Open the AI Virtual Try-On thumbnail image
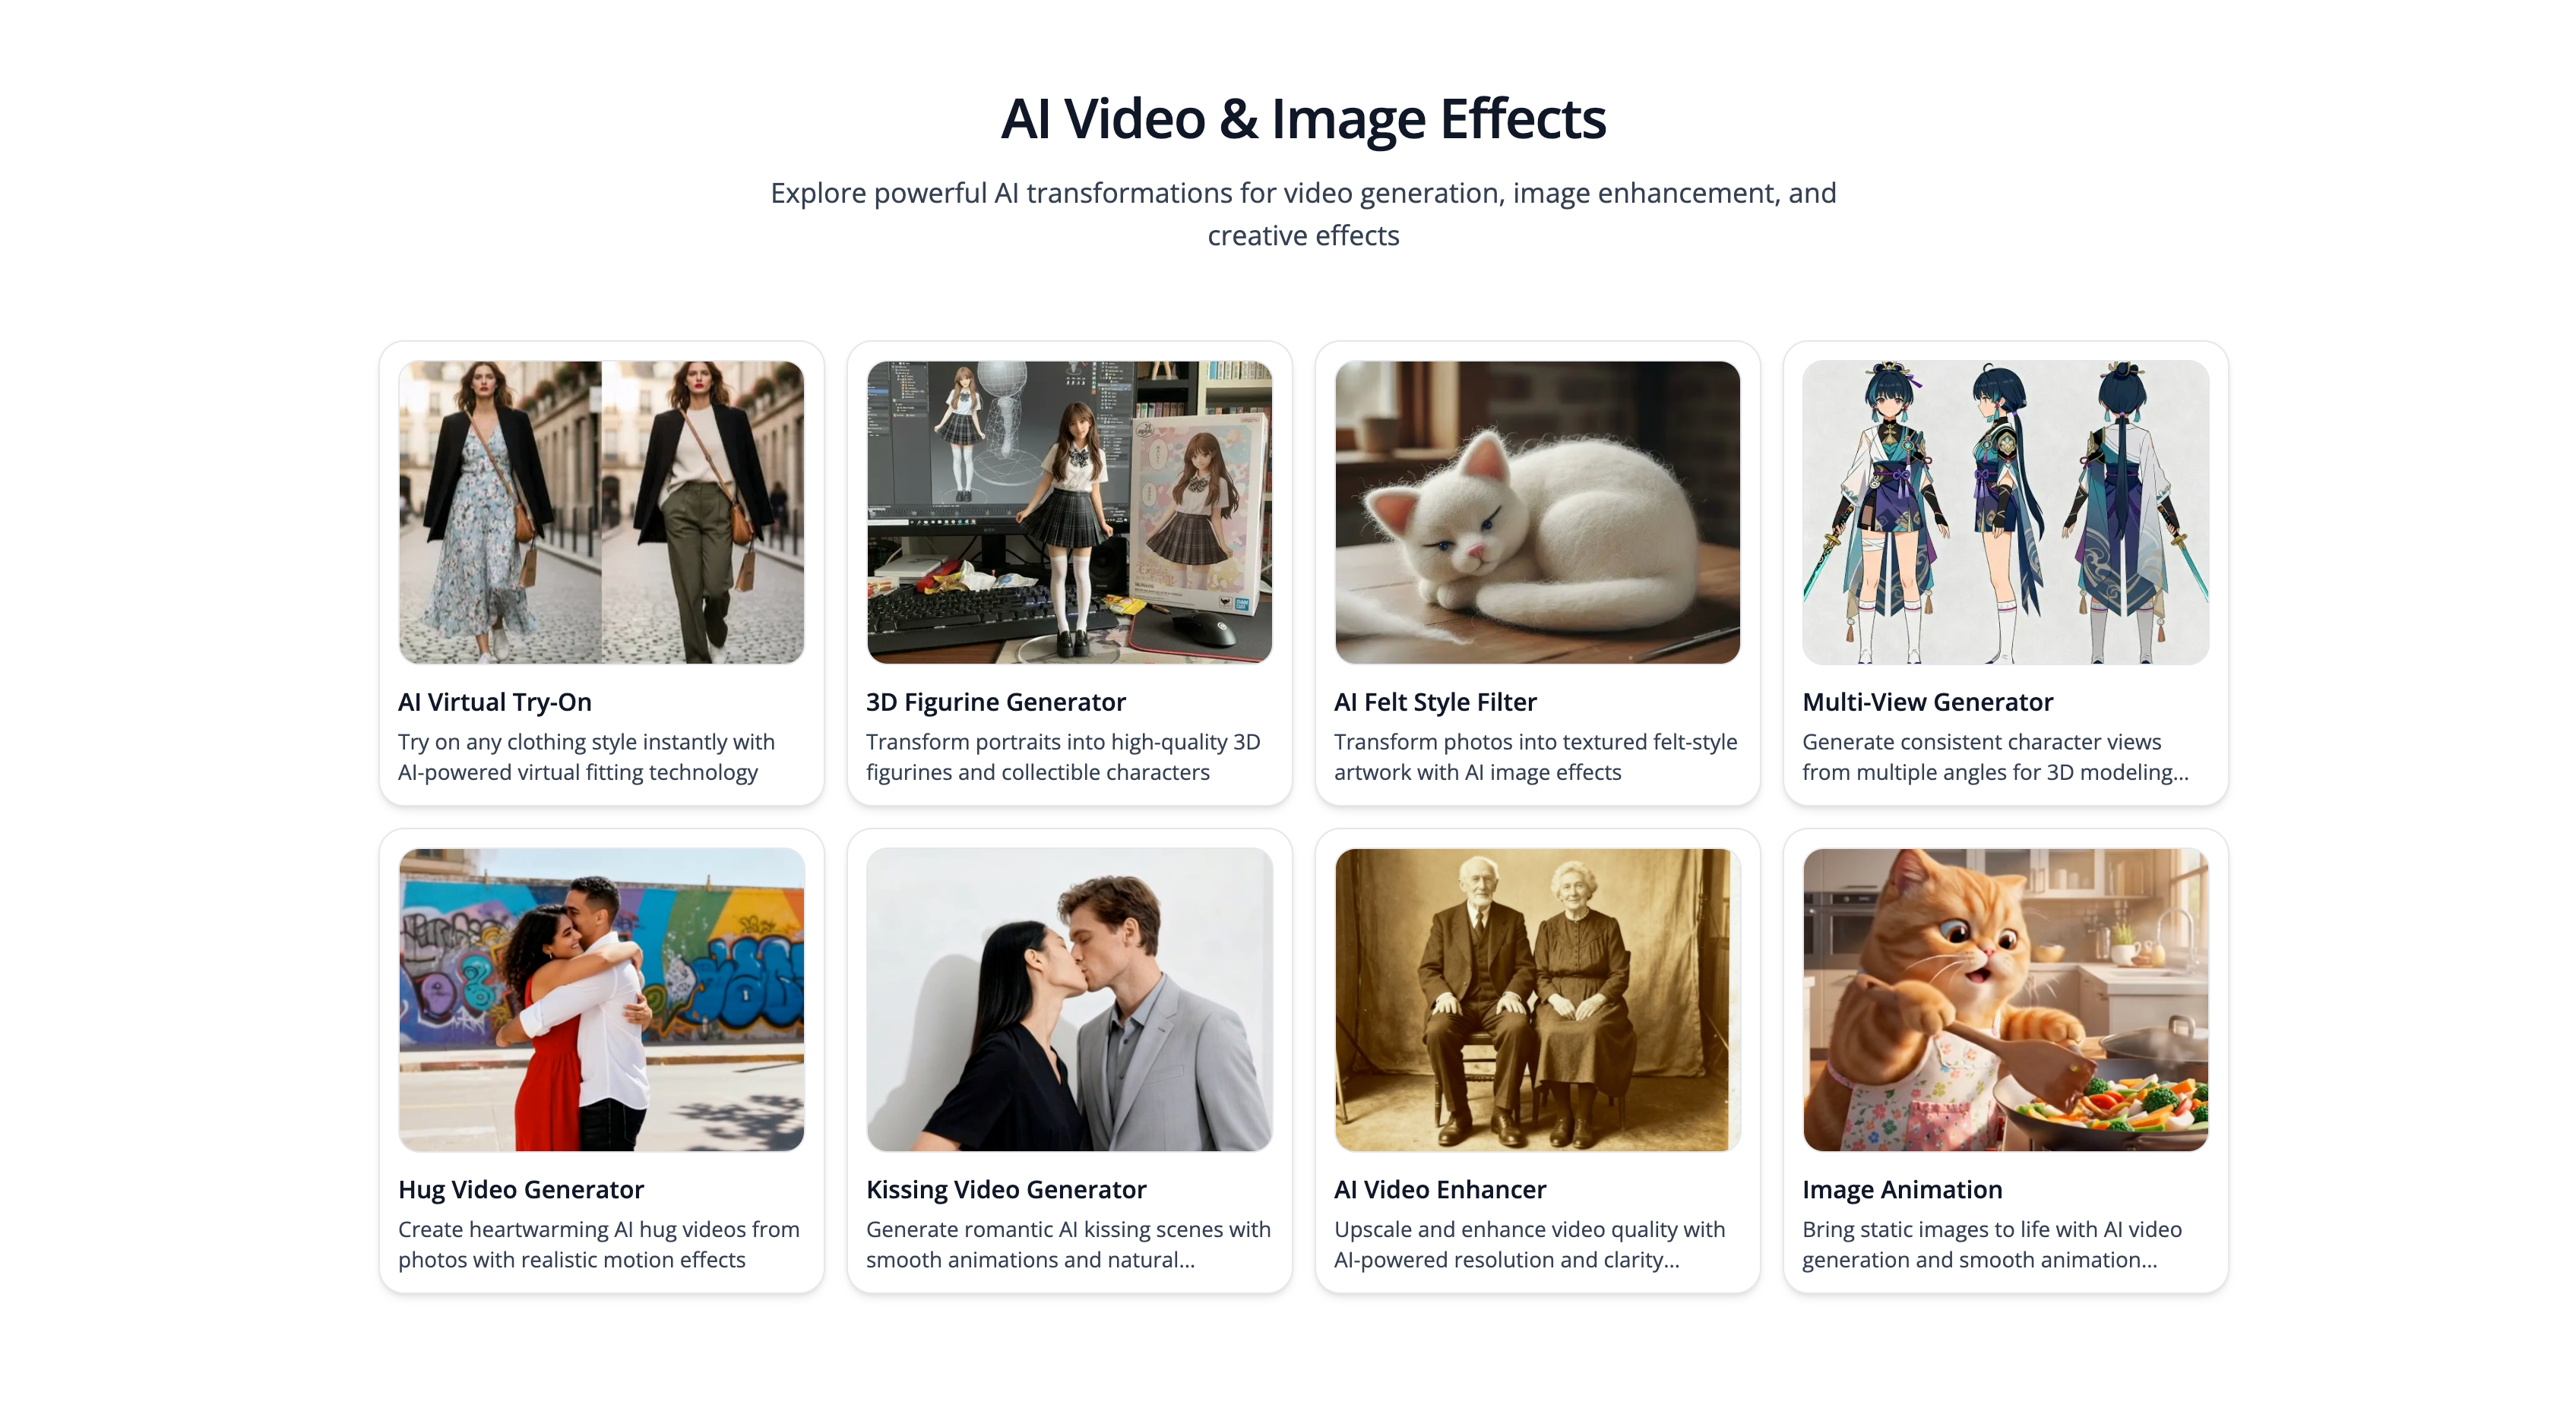The image size is (2576, 1414). 601,512
